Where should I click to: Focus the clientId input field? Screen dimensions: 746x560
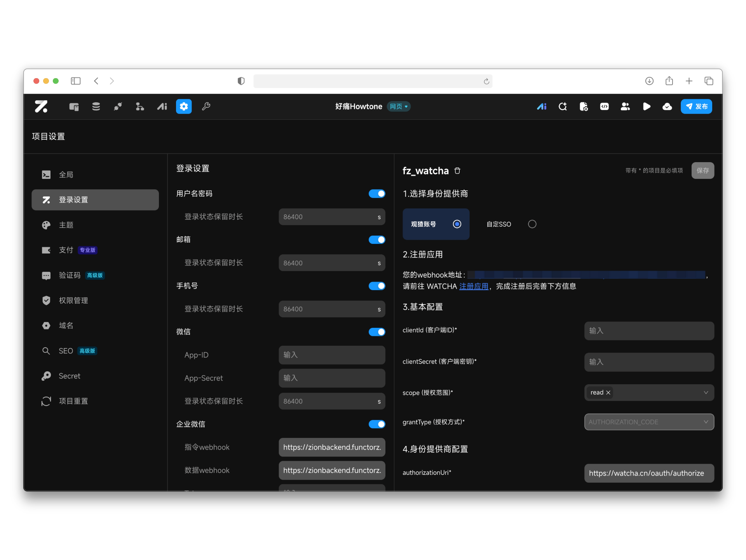coord(649,331)
